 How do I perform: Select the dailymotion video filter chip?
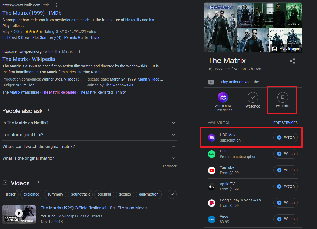149,194
